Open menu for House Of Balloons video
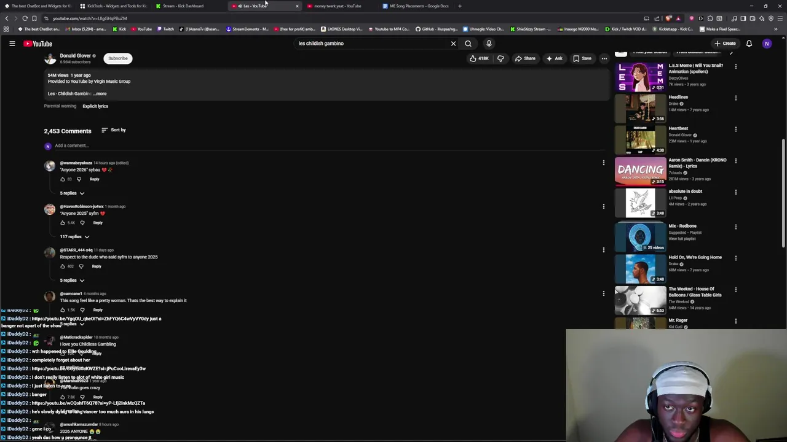The image size is (787, 442). (x=735, y=290)
